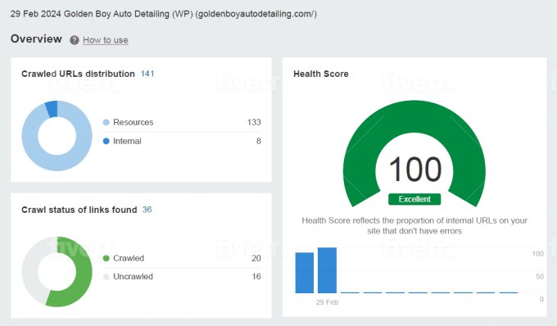
Task: Click the Resources value 133
Action: click(x=254, y=122)
